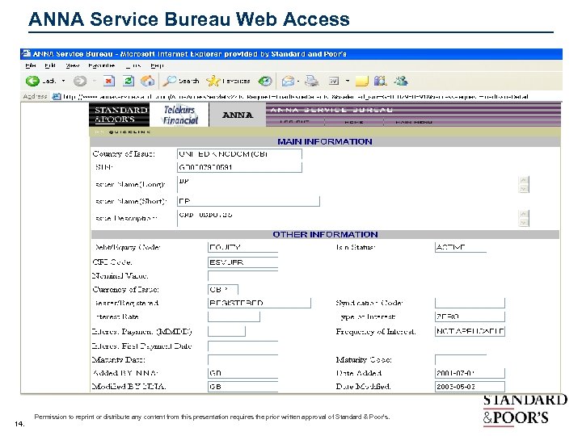Open the History clock icon
Viewport: 582px width, 436px height.
coord(265,81)
